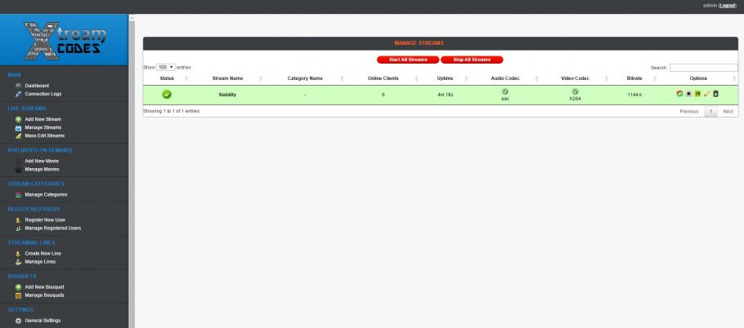This screenshot has width=744, height=328.
Task: Sort table by Bitrate column
Action: click(x=634, y=78)
